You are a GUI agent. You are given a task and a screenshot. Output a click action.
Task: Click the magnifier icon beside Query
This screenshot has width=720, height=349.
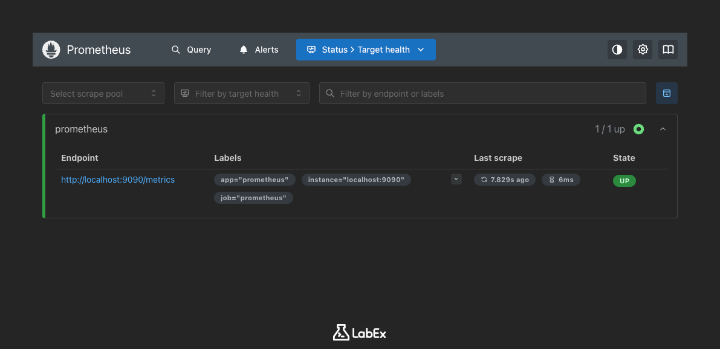click(175, 49)
